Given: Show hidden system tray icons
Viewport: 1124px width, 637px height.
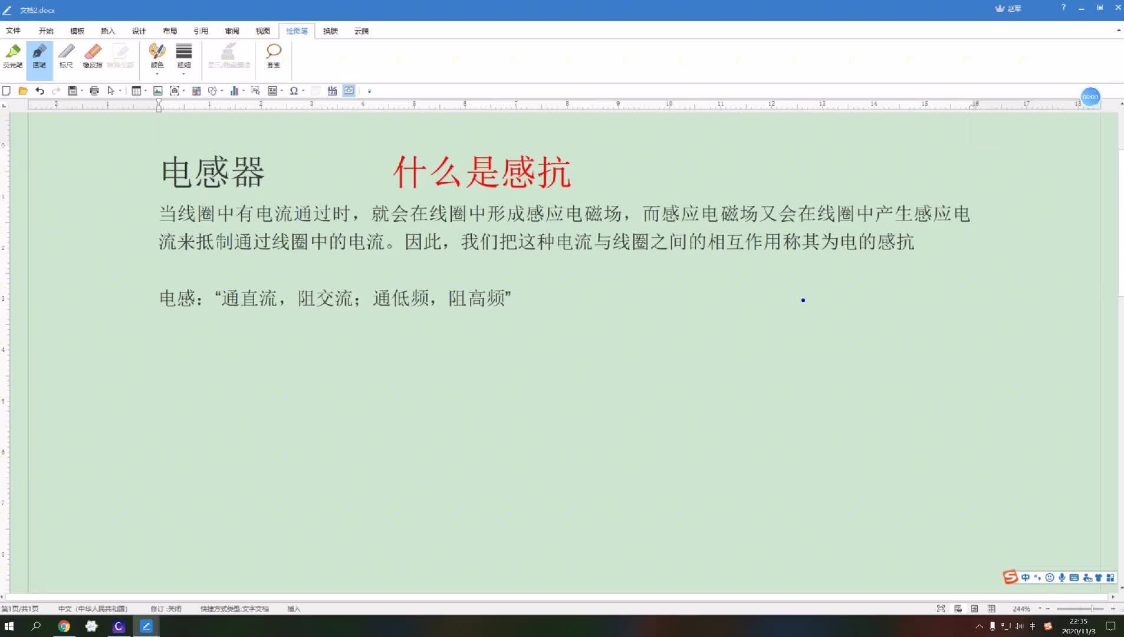Looking at the screenshot, I should [x=980, y=626].
